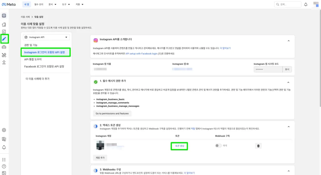
Task: Click the bottom sidebar panel toggle icon
Action: click(4, 173)
